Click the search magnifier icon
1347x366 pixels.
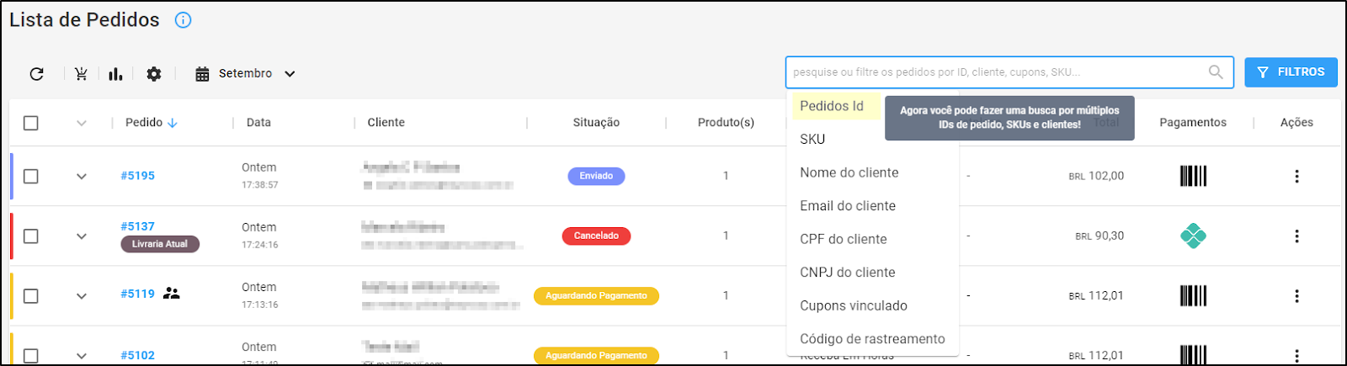(1216, 72)
